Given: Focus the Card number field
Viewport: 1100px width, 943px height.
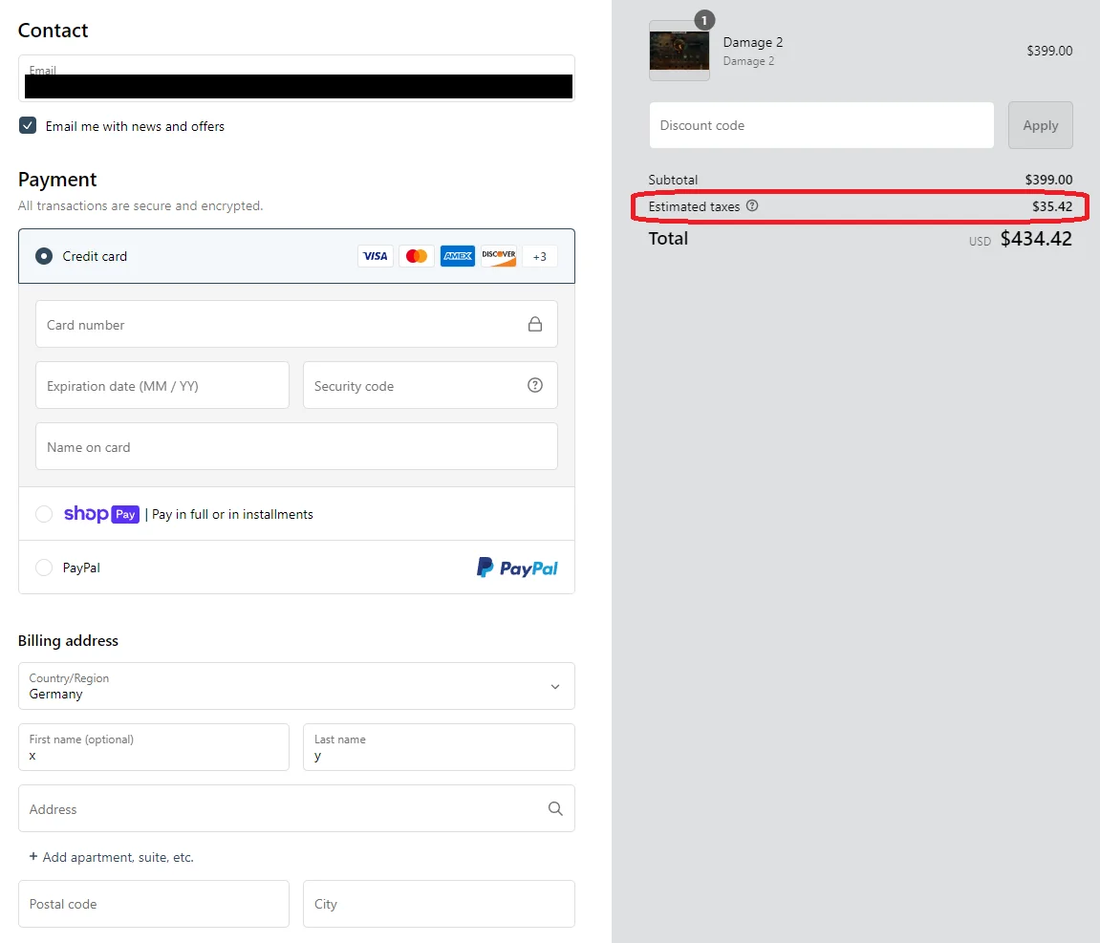Looking at the screenshot, I should [297, 324].
